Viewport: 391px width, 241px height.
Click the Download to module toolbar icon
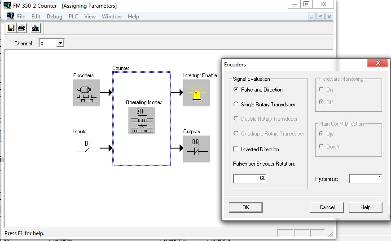click(x=35, y=28)
